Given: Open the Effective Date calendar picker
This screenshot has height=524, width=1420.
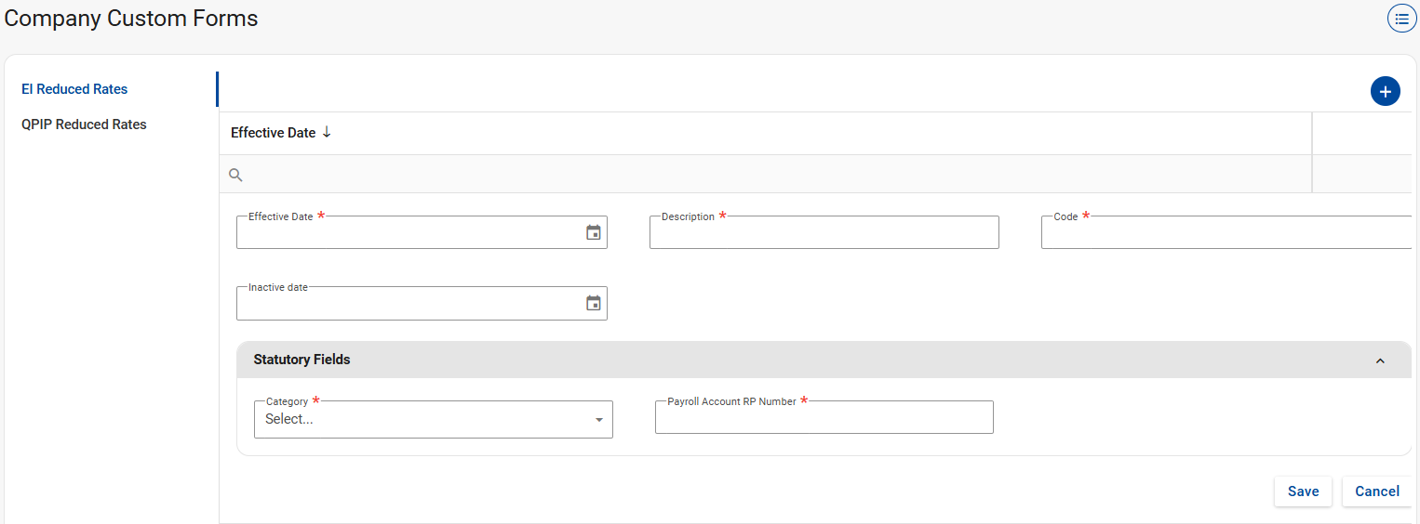Looking at the screenshot, I should point(594,232).
